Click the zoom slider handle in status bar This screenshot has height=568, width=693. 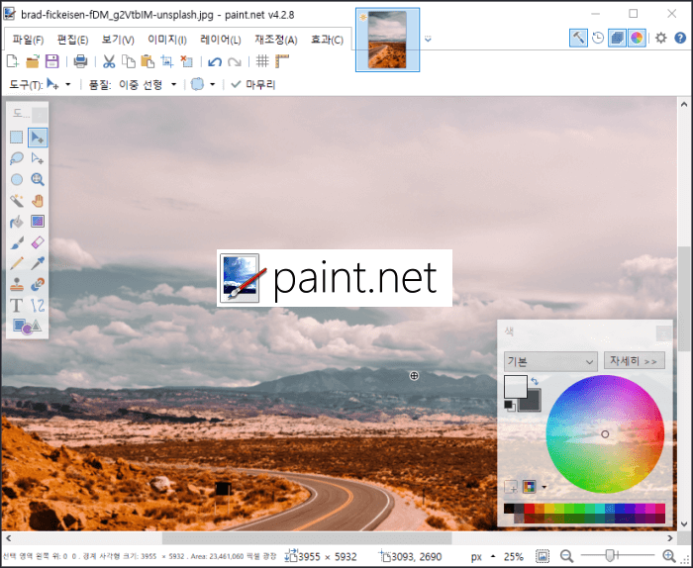point(610,556)
